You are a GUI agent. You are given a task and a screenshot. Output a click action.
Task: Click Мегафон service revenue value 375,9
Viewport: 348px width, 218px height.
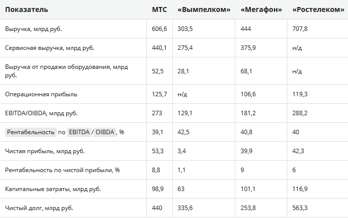pos(248,48)
